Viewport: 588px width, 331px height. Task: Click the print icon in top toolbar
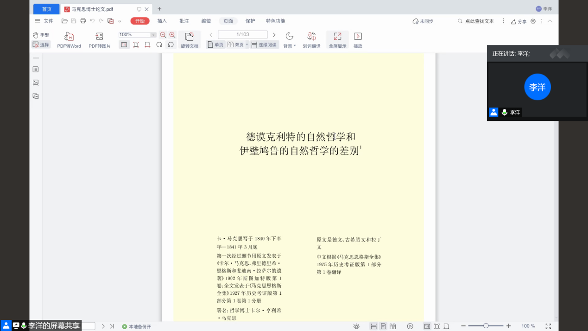(x=83, y=21)
